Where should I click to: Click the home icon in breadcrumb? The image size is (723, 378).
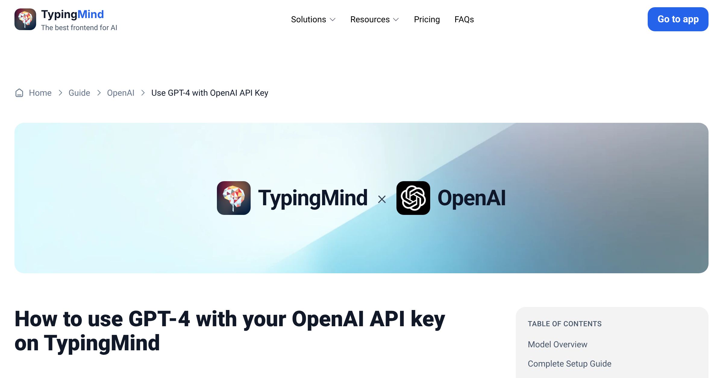[x=19, y=93]
